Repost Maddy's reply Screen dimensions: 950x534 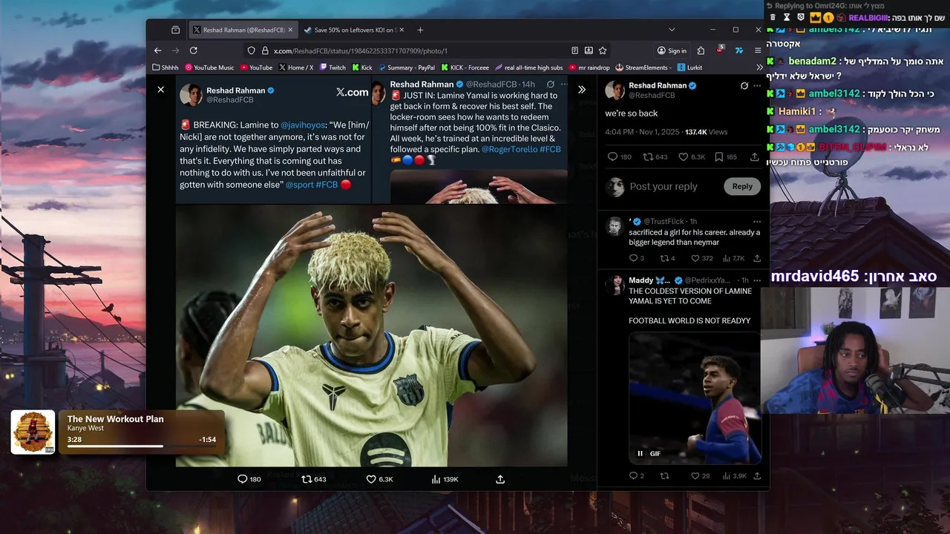664,475
